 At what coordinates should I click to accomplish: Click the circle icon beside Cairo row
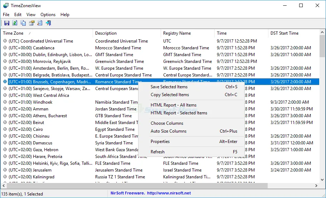pos(5,129)
